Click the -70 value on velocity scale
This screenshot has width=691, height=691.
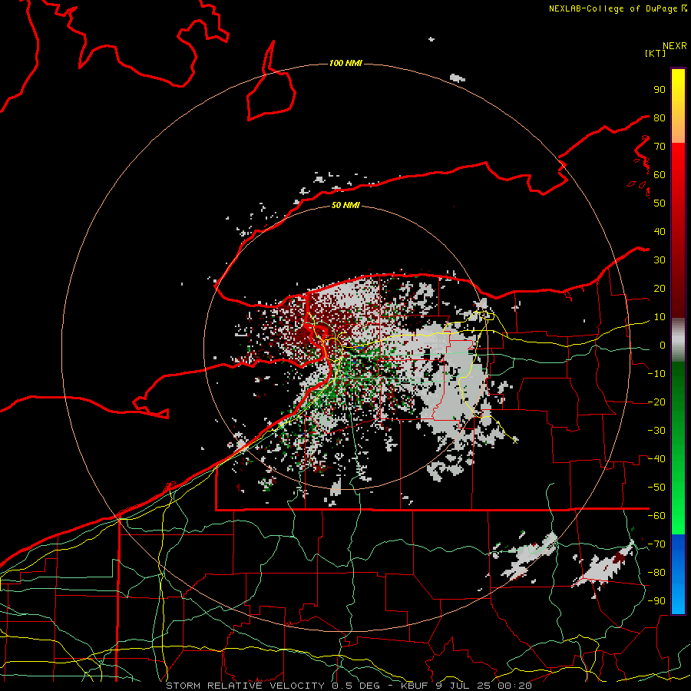tap(656, 544)
